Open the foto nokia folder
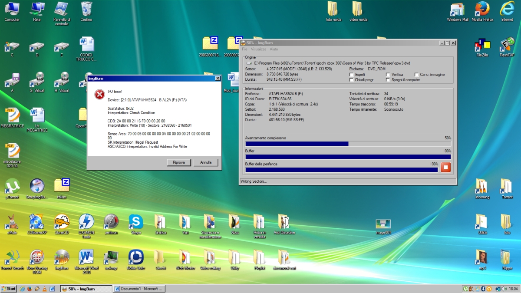The width and height of the screenshot is (521, 293). [333, 11]
